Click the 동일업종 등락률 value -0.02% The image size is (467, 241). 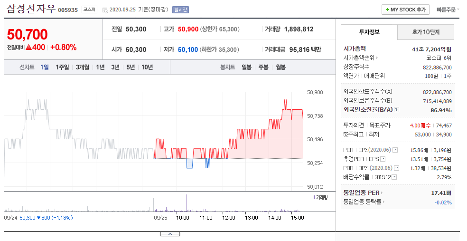[x=443, y=202]
